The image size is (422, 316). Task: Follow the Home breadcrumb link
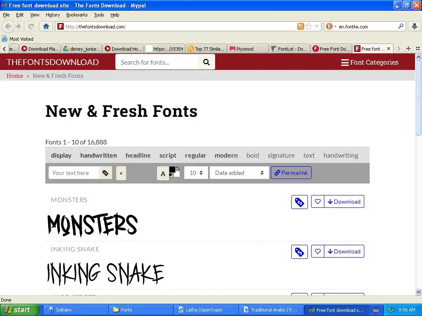pos(15,76)
